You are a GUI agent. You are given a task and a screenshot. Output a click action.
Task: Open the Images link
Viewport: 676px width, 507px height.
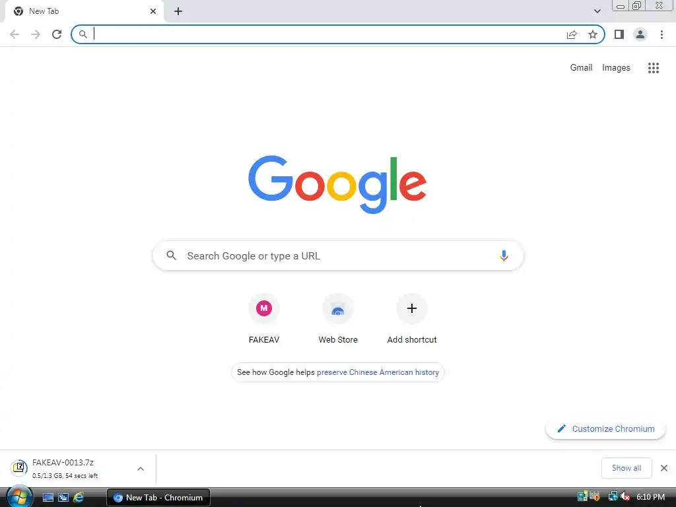pyautogui.click(x=616, y=68)
